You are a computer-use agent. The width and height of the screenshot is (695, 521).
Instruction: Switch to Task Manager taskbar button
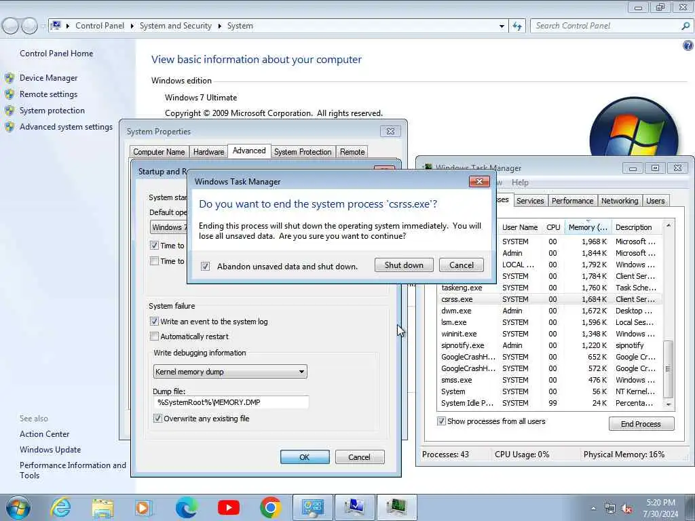[x=396, y=507]
